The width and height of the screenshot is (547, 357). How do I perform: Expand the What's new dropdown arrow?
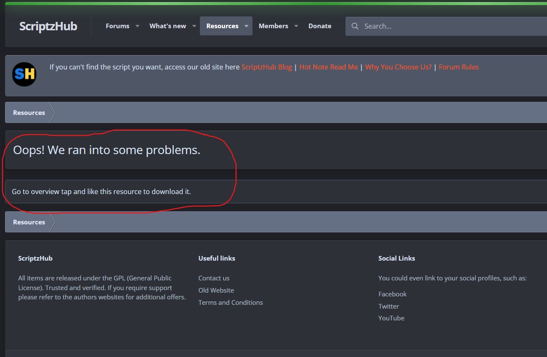coord(194,26)
